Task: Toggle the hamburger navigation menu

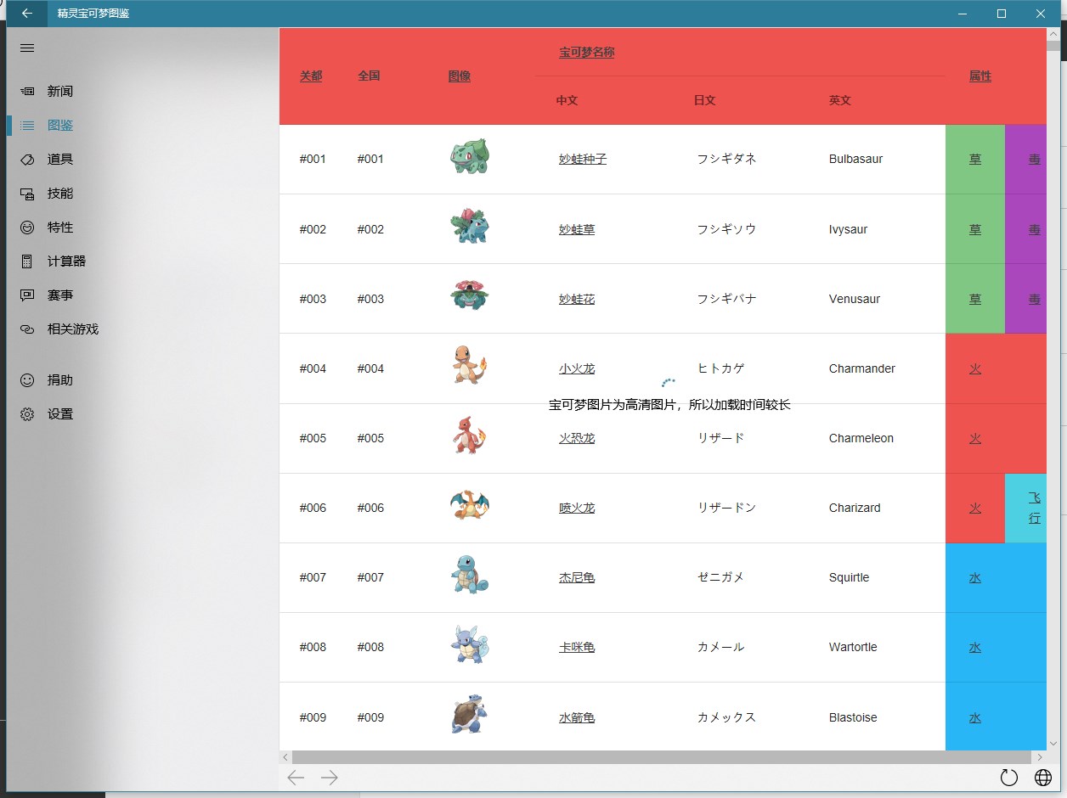Action: pyautogui.click(x=27, y=48)
